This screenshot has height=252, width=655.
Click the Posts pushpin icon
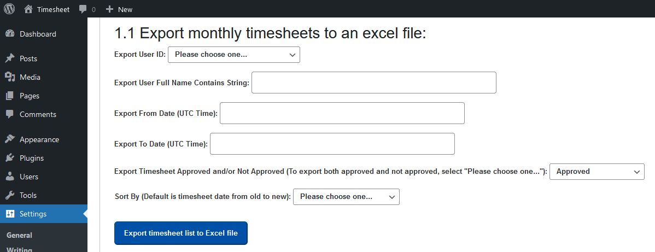10,58
